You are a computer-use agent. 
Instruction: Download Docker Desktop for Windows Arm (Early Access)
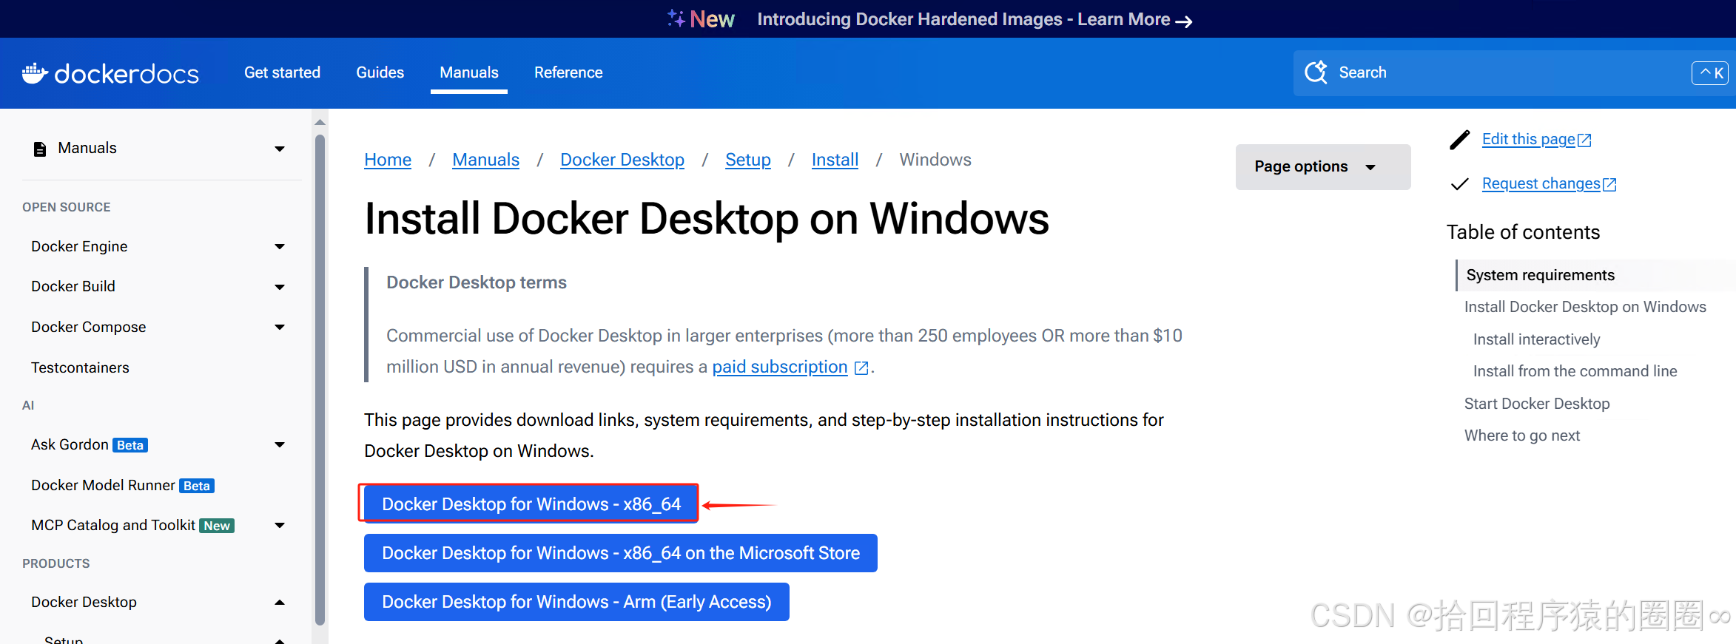click(x=576, y=602)
